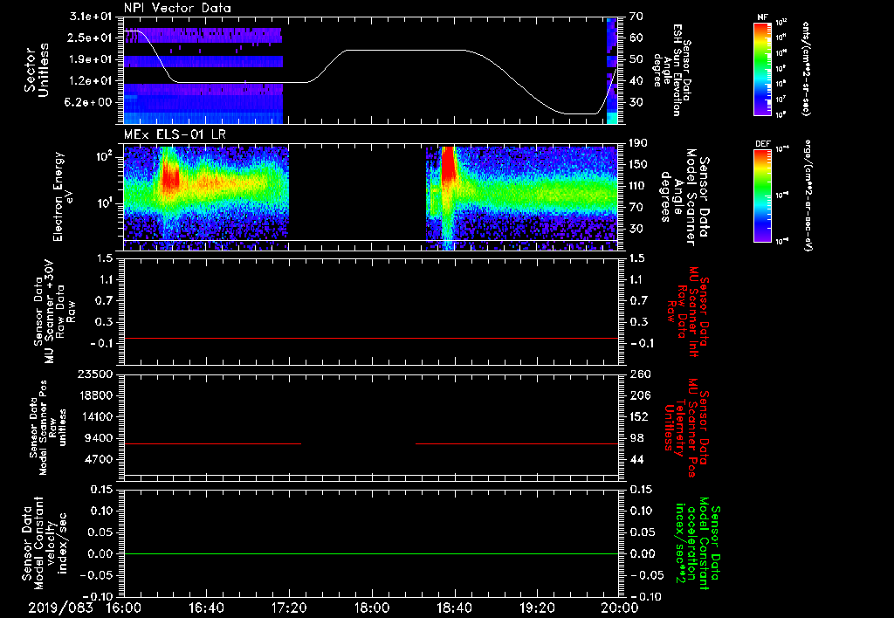The width and height of the screenshot is (894, 618).
Task: Select the 260 telemetry tick value
Action: pos(640,374)
